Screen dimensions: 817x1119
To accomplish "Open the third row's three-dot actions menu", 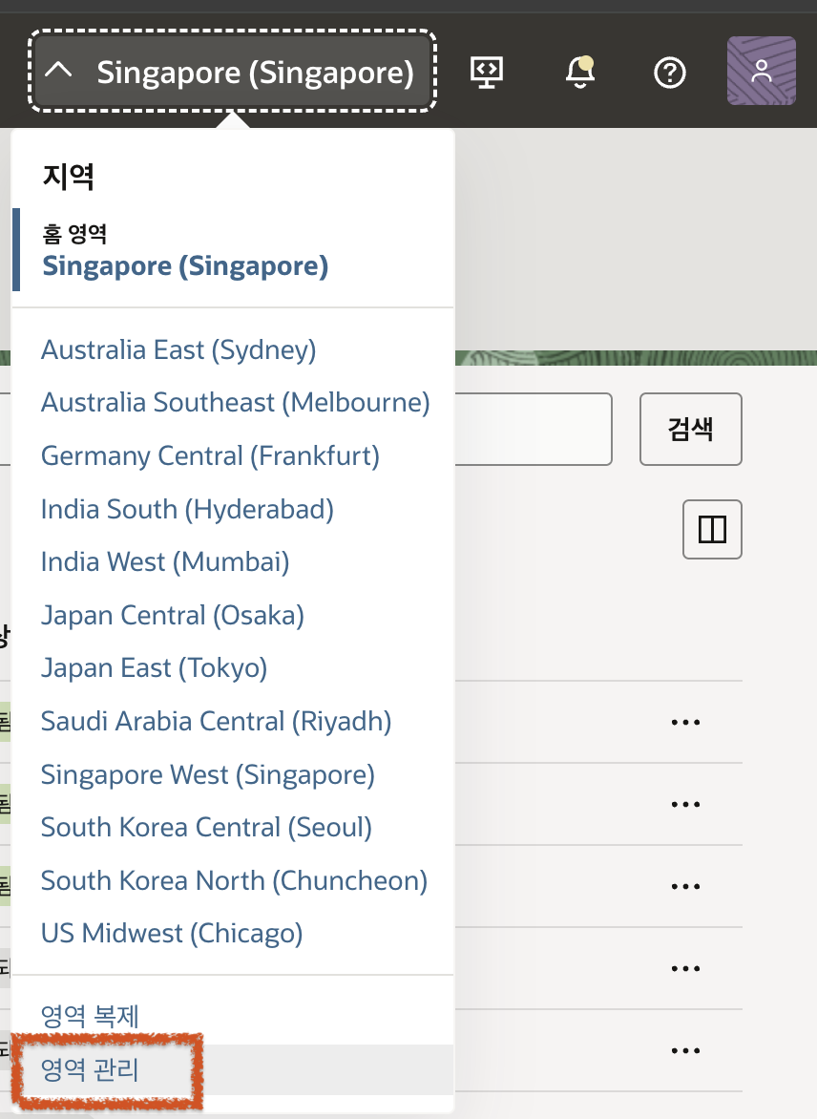I will (x=685, y=886).
